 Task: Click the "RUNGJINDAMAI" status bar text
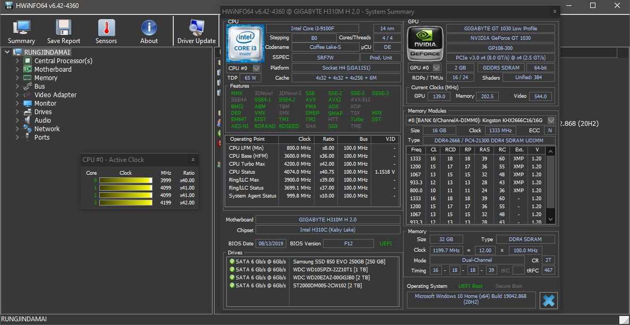24,319
